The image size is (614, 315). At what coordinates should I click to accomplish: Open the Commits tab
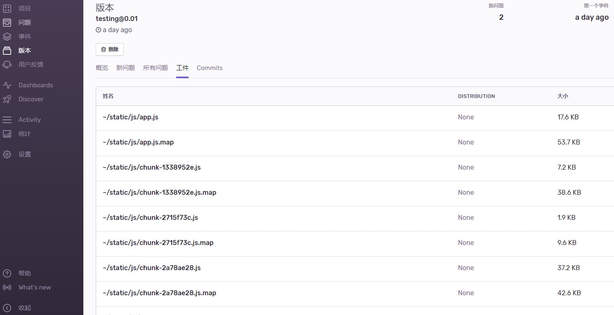[210, 68]
